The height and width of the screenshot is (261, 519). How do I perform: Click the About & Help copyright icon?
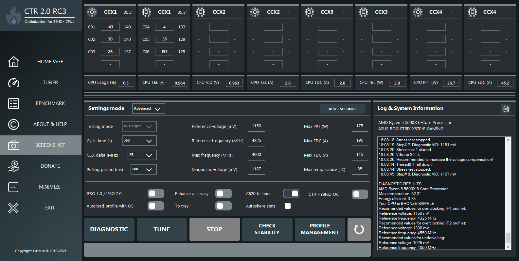[13, 124]
